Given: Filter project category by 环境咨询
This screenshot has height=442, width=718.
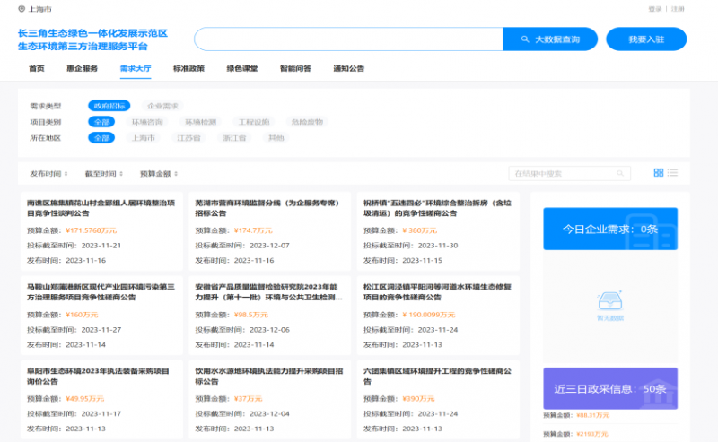Looking at the screenshot, I should [x=147, y=122].
